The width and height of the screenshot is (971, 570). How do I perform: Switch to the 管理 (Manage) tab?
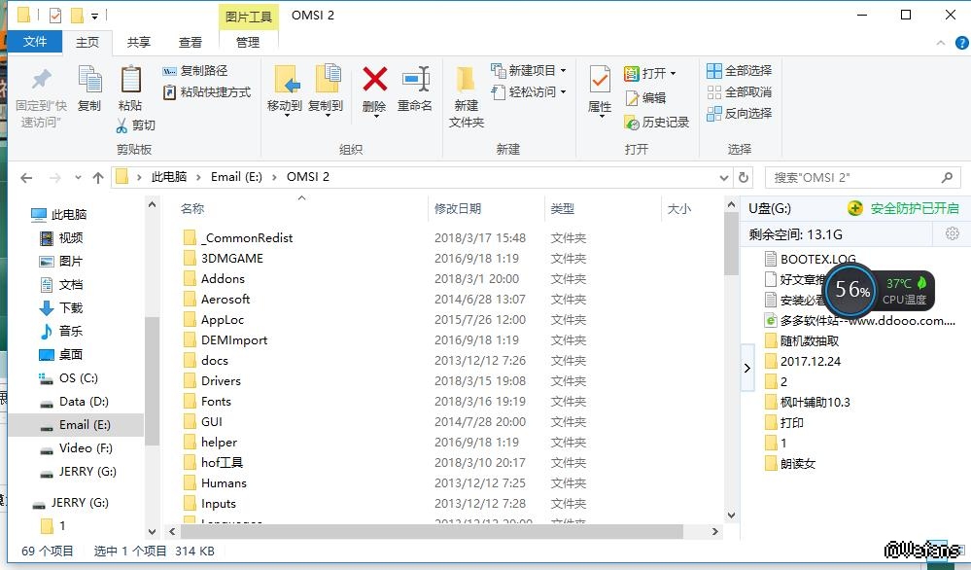tap(248, 42)
